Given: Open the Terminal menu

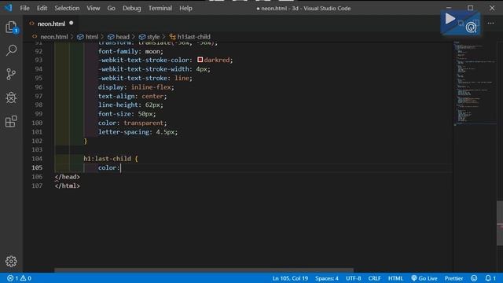Looking at the screenshot, I should coord(160,9).
